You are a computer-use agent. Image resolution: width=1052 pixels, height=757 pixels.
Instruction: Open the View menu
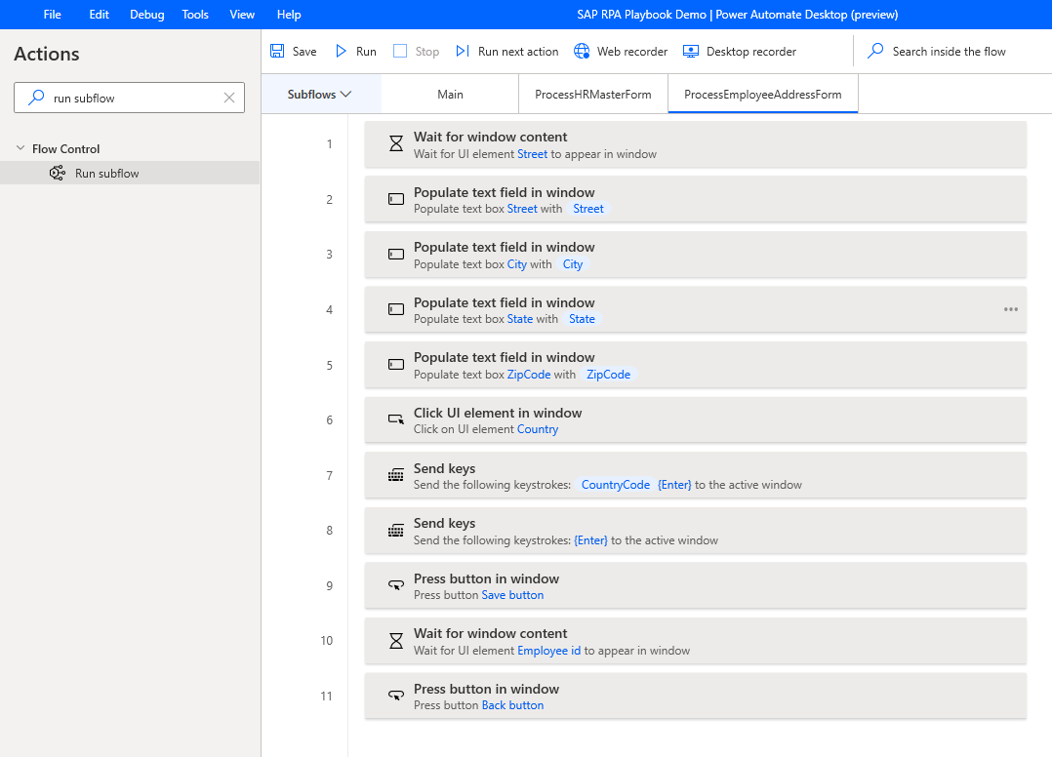242,15
